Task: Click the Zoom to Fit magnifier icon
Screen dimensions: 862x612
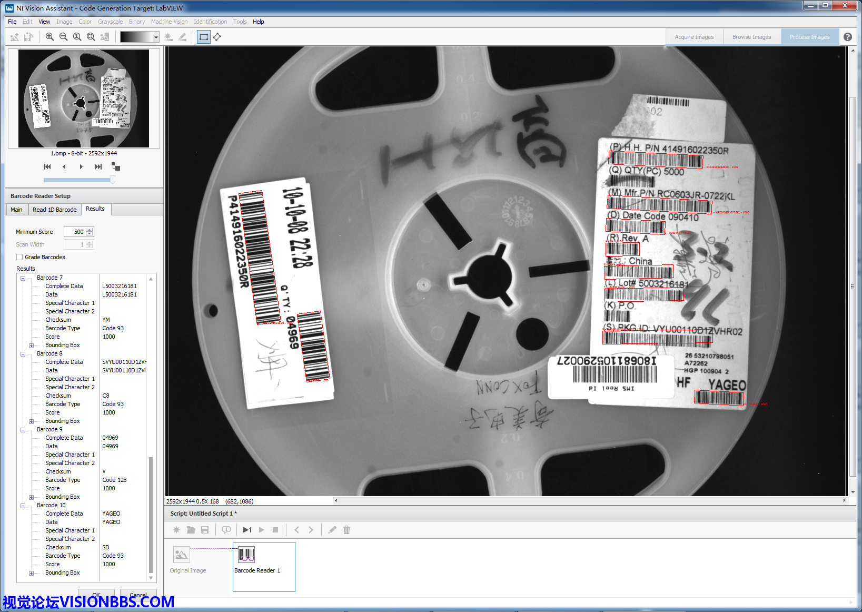Action: click(91, 37)
